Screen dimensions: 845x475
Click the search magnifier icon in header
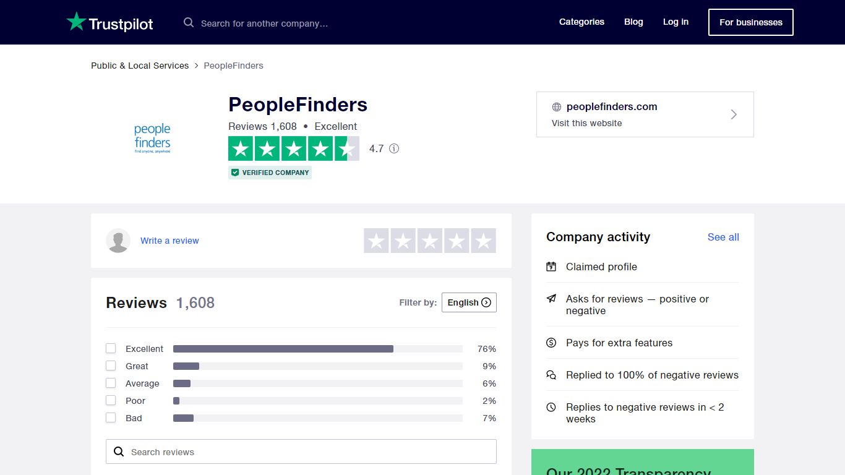(189, 23)
